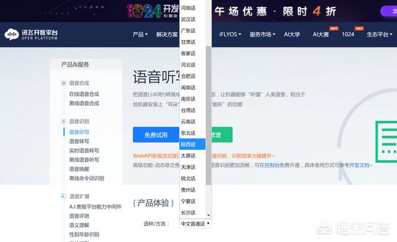Open the 产品 navigation dropdown

point(140,35)
